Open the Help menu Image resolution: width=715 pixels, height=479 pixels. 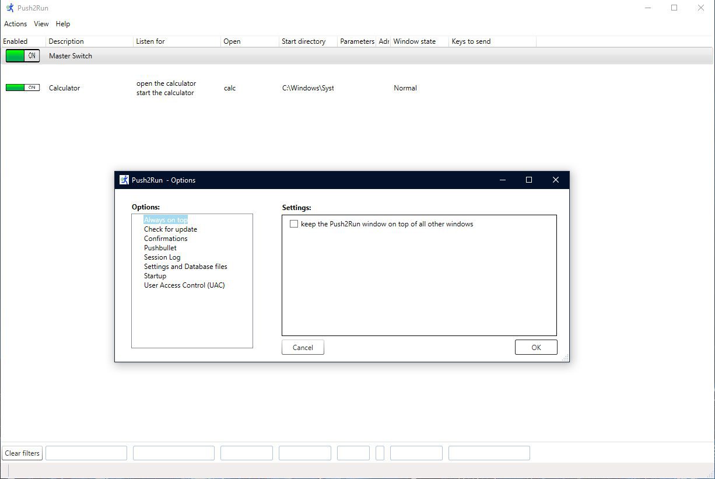[x=63, y=24]
